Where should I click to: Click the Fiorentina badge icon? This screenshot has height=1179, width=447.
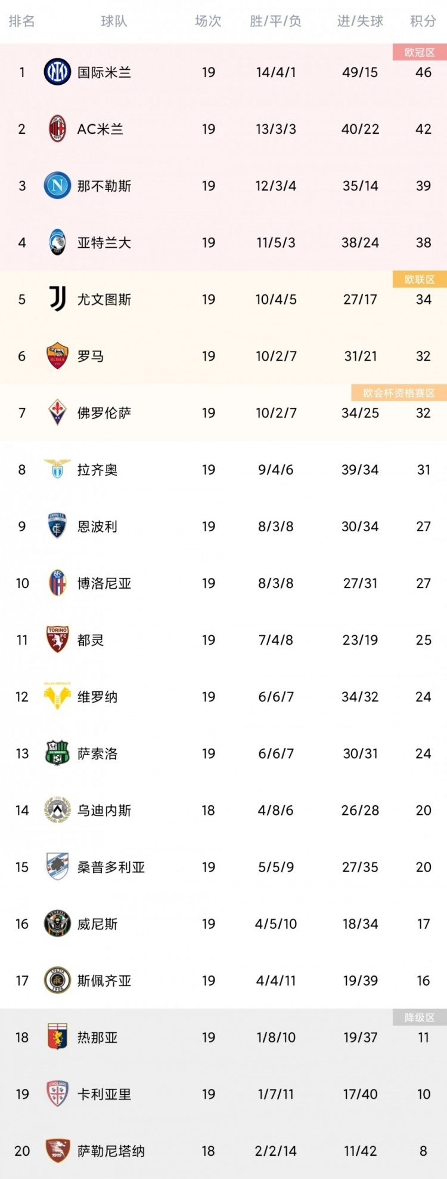[x=57, y=413]
